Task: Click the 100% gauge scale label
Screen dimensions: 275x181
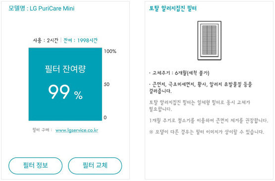Action: tap(110, 51)
